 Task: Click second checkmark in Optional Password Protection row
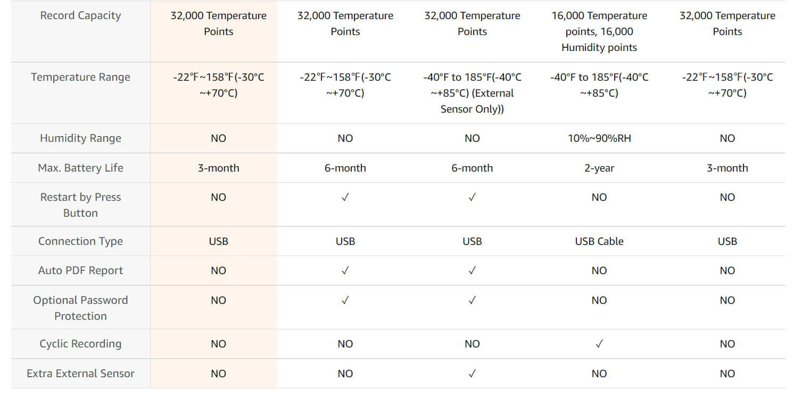[472, 300]
